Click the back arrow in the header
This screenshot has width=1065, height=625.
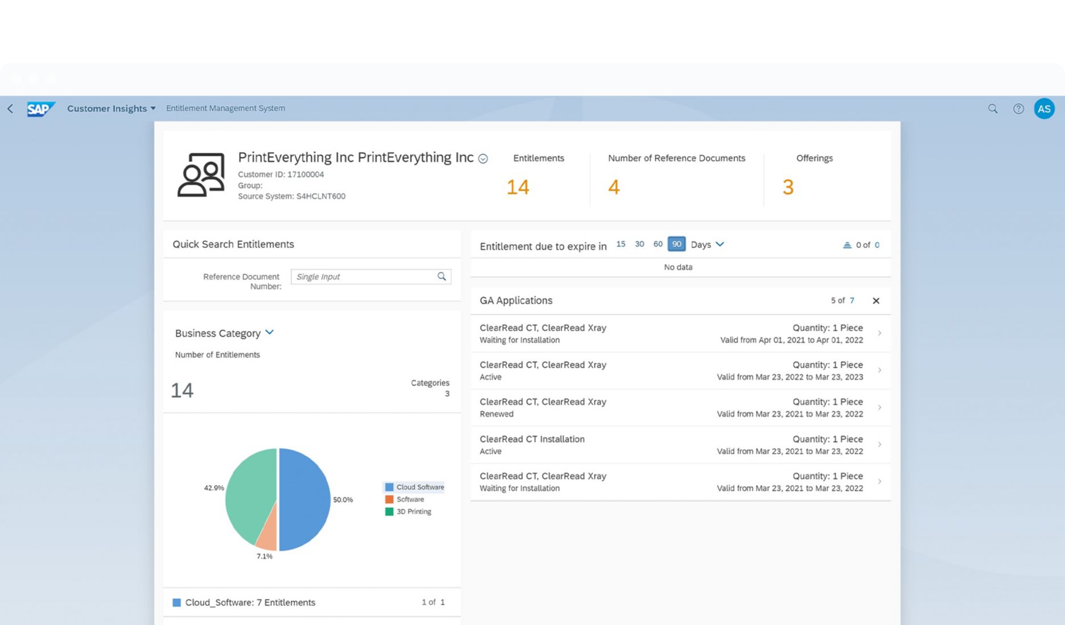[x=10, y=109]
